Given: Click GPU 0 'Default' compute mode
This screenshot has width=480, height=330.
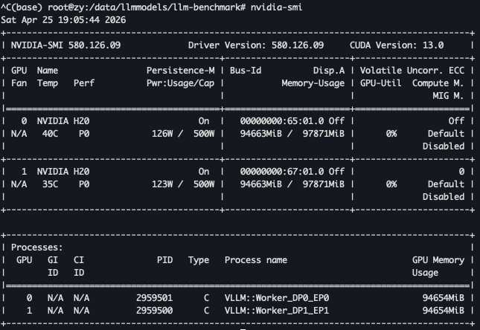Looking at the screenshot, I should pos(446,134).
